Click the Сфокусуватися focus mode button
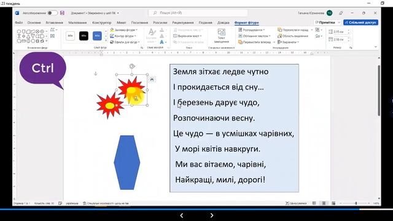393x221 pixels. click(x=296, y=203)
